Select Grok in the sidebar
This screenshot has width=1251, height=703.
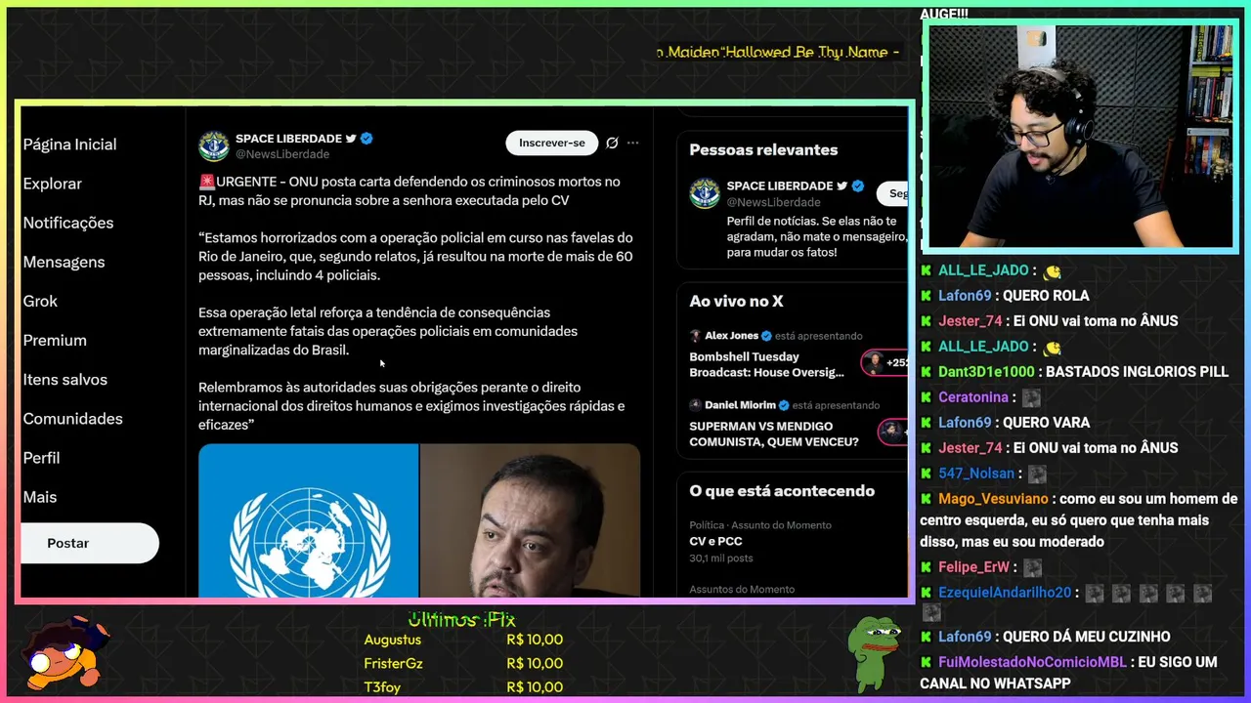40,301
